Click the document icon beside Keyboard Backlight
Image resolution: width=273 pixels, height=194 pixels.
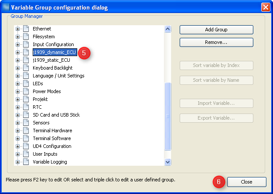pos(26,68)
